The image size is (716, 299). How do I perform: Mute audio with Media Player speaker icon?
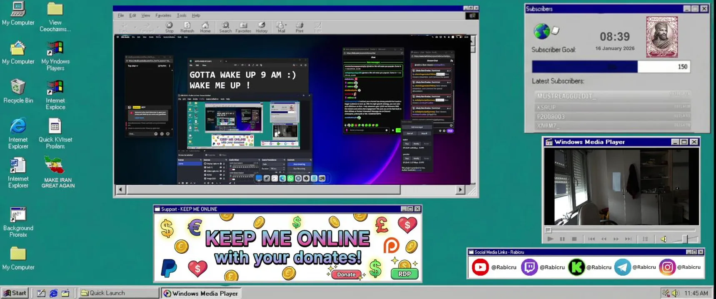coord(664,239)
